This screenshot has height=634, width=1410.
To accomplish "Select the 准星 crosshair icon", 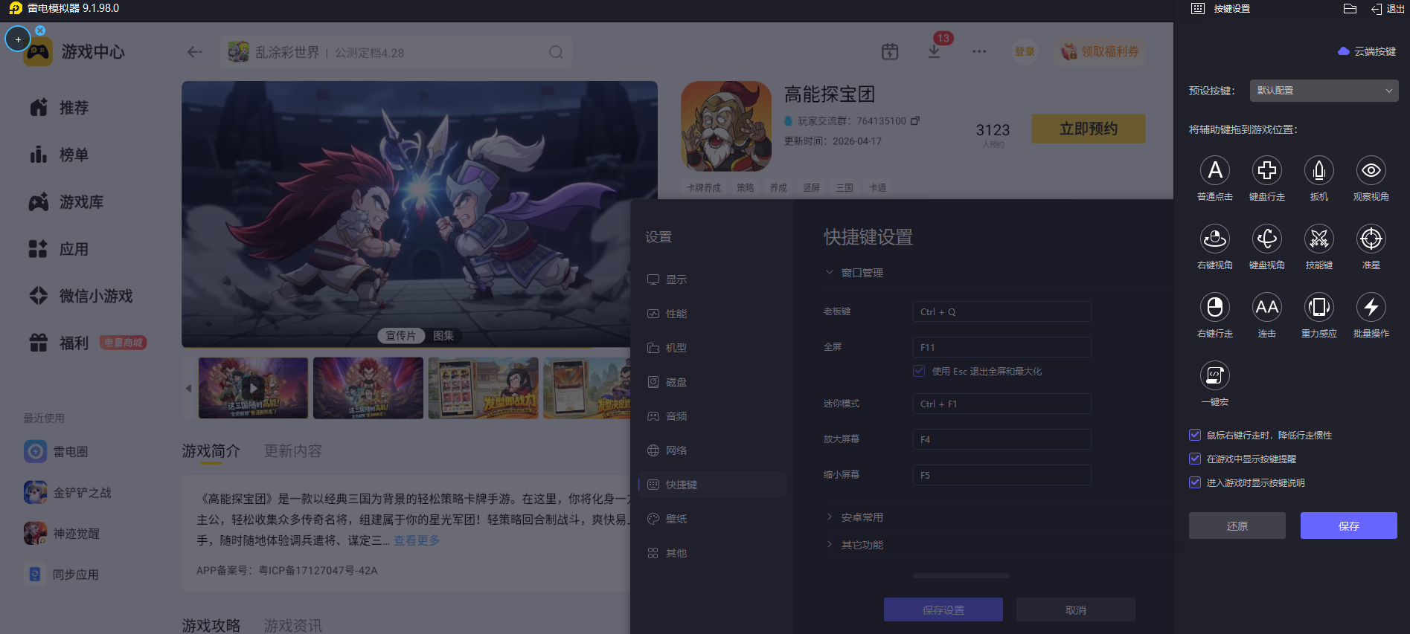I will tap(1371, 239).
